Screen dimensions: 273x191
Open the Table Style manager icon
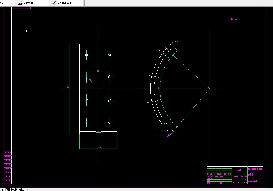click(x=54, y=3)
